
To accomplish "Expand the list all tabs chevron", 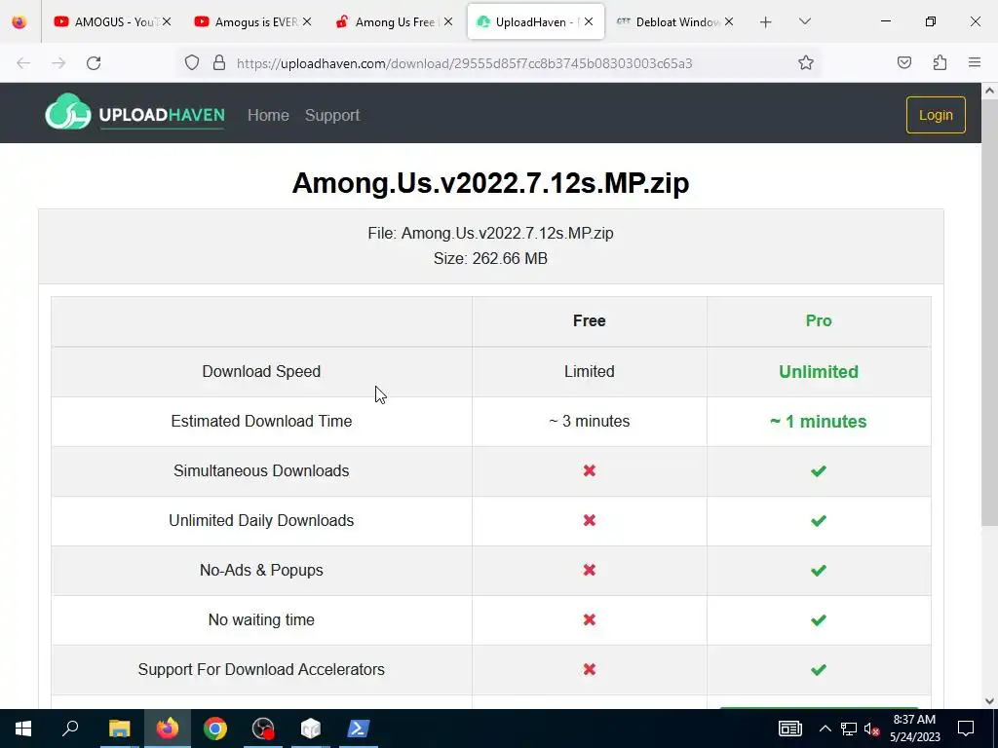I will click(x=804, y=22).
